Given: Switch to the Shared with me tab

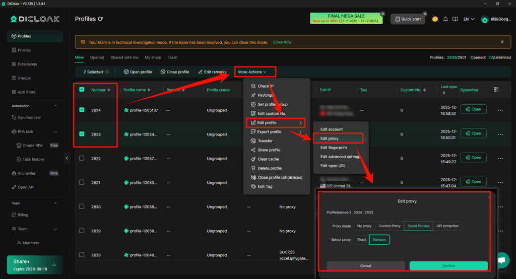Looking at the screenshot, I should pyautogui.click(x=124, y=57).
